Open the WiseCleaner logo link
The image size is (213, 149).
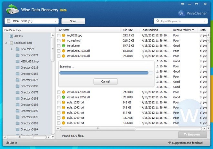pos(193,13)
